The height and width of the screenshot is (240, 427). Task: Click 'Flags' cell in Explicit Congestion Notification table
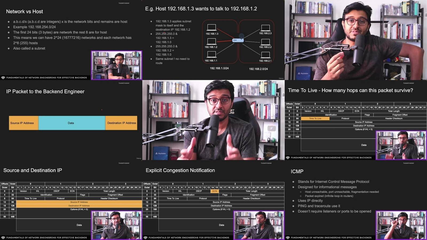225,195
